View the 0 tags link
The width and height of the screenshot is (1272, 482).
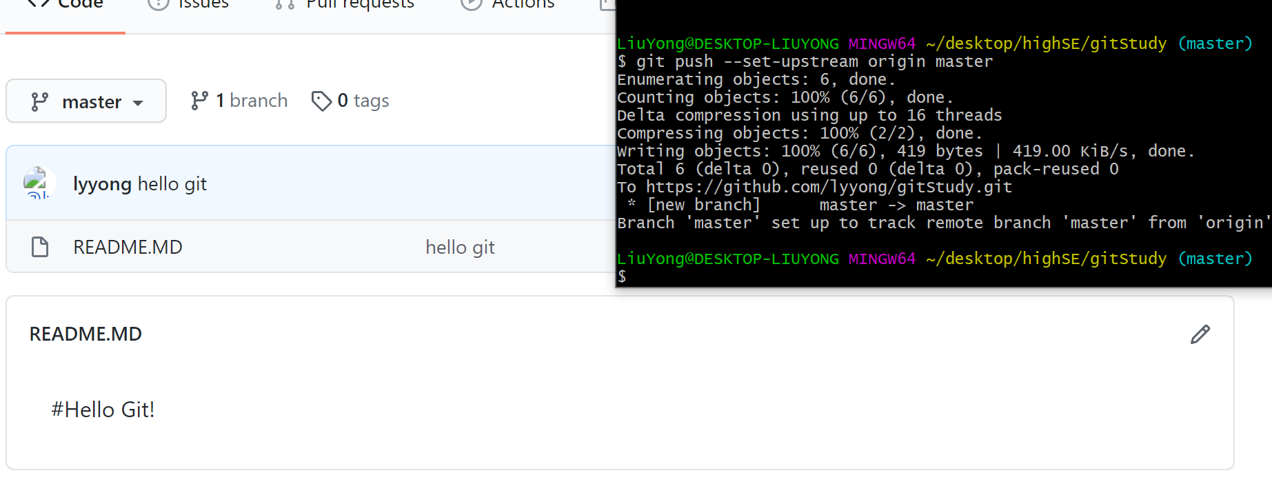tap(350, 101)
